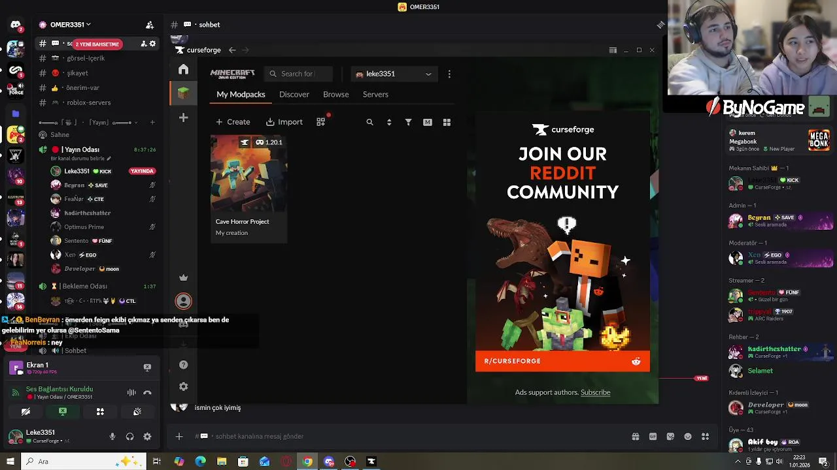This screenshot has height=470, width=837.
Task: Open CurseForge settings gear in sidebar
Action: pos(184,386)
